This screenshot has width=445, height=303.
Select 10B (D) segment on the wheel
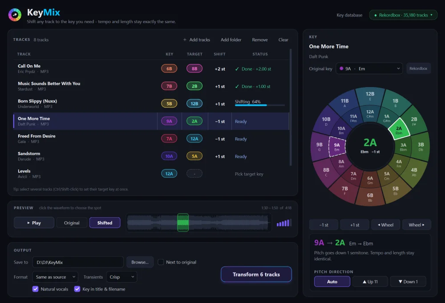pyautogui.click(x=326, y=121)
